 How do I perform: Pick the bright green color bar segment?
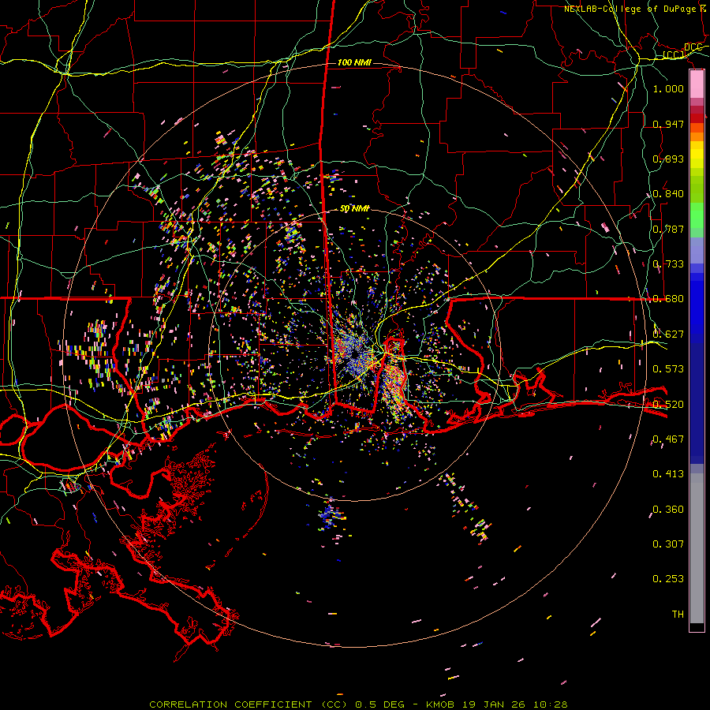click(697, 215)
